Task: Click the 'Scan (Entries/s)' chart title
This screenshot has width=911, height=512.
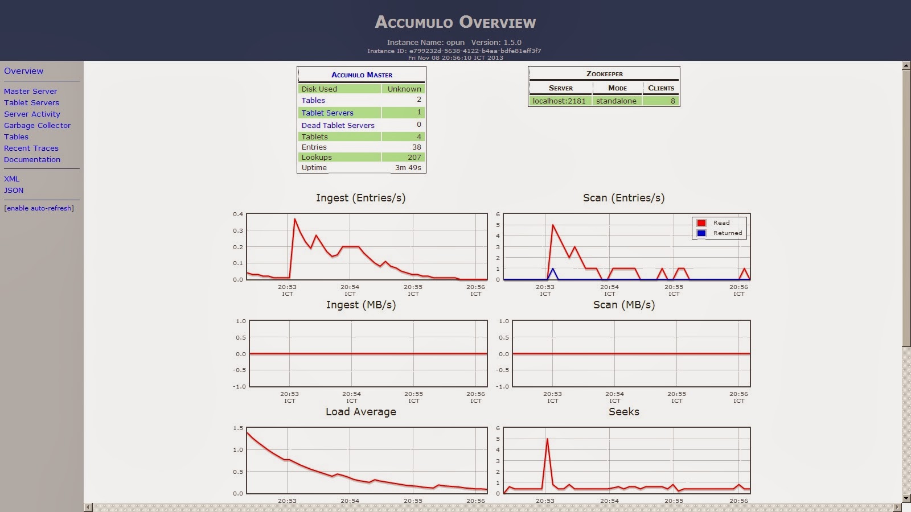Action: 623,198
